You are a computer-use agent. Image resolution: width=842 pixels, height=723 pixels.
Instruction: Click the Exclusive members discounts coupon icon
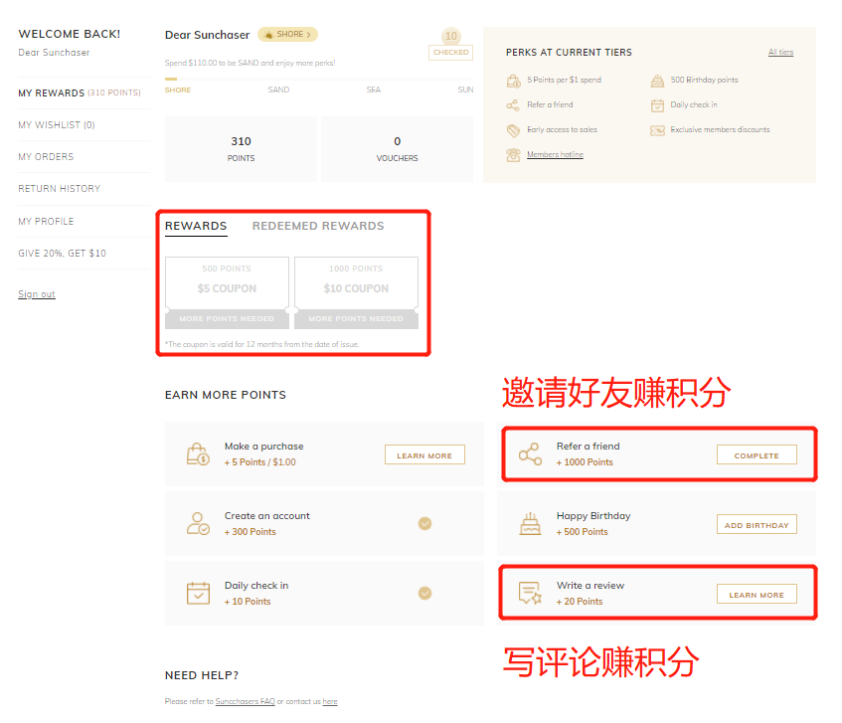pos(657,129)
